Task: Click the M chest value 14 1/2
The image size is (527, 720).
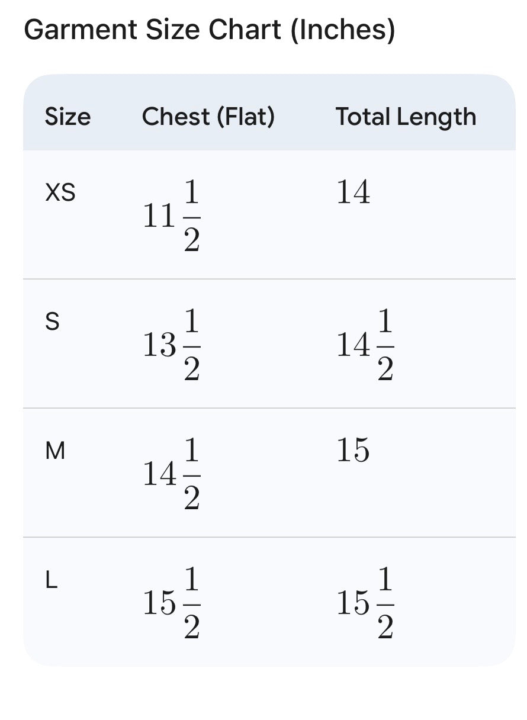Action: [x=172, y=475]
